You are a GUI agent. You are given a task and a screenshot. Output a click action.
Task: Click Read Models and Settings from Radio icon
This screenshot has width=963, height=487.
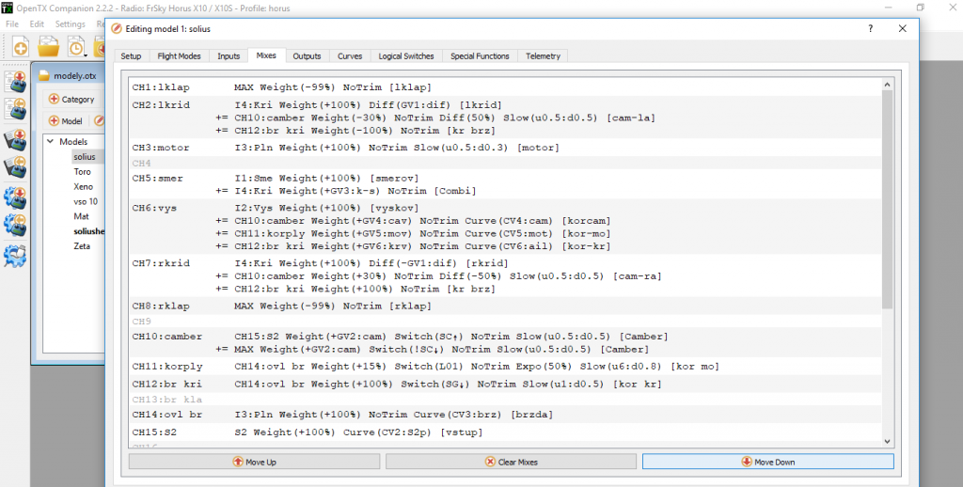15,111
